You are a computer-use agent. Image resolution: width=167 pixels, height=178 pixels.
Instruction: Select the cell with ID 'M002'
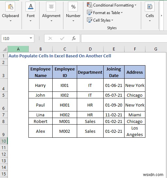click(x=65, y=131)
